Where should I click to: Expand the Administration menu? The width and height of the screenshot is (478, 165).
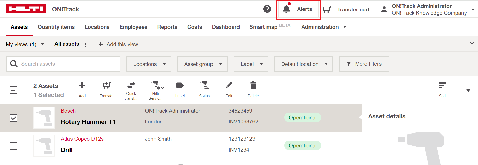pos(324,27)
